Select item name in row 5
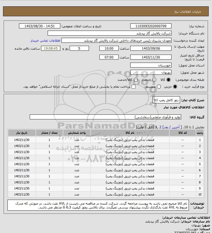 (x=130, y=164)
